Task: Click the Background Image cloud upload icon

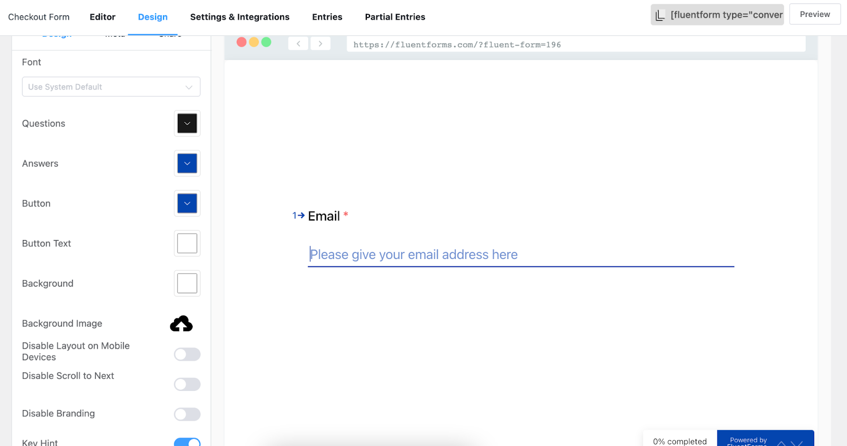Action: [181, 324]
